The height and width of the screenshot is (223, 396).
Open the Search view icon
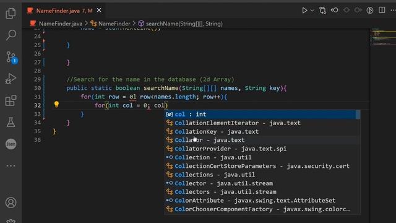pyautogui.click(x=11, y=35)
